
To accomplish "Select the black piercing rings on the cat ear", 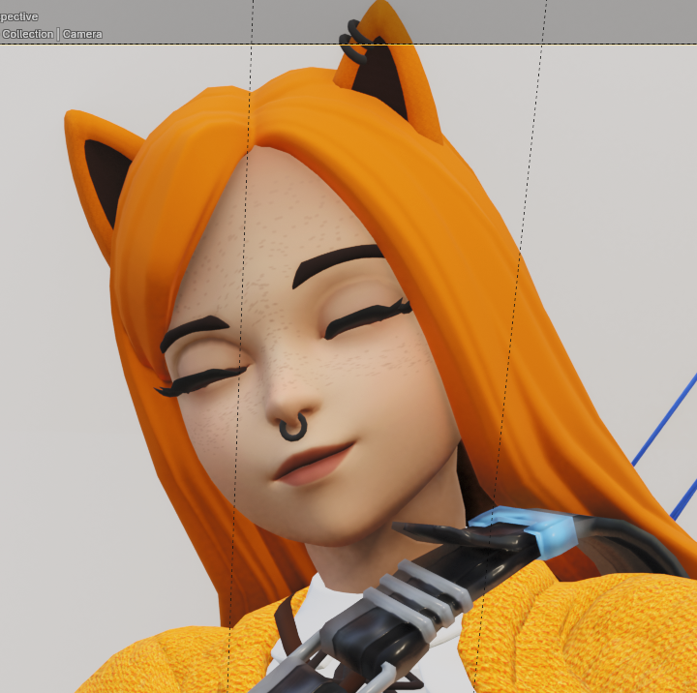I will 354,42.
